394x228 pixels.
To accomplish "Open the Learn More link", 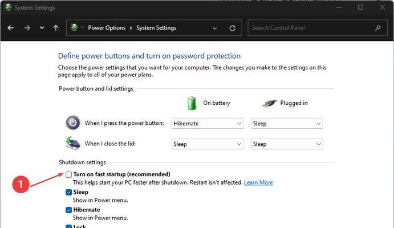I will tap(258, 182).
